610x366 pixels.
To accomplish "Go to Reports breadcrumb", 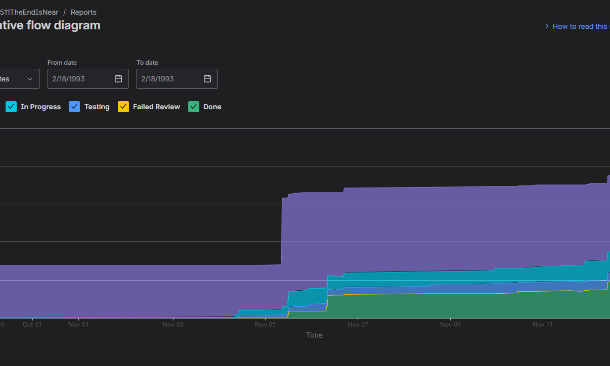I will pyautogui.click(x=83, y=12).
